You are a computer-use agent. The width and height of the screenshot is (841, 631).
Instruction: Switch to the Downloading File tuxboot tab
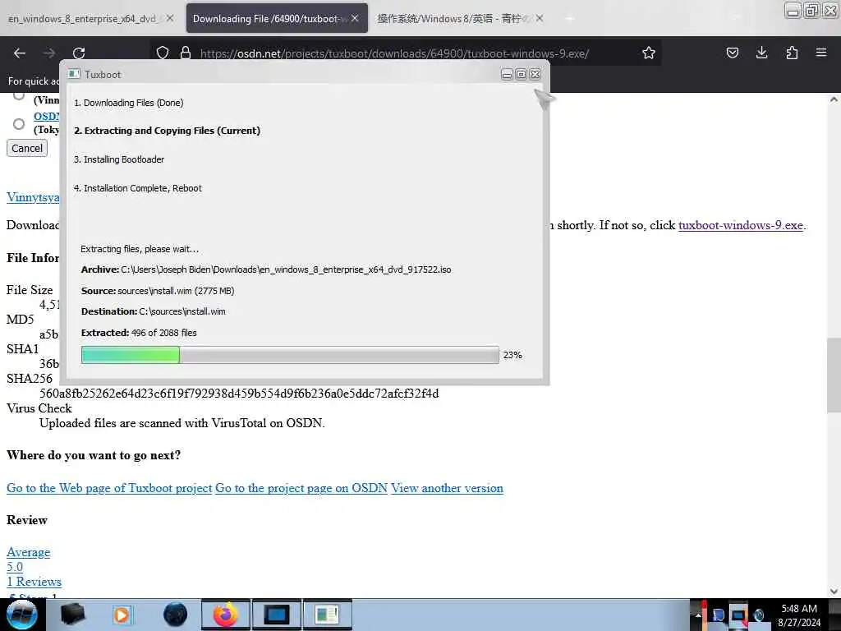point(277,18)
